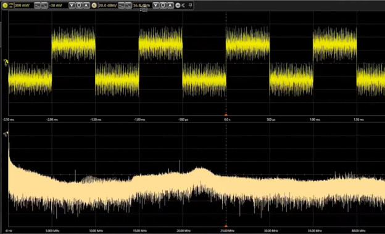The width and height of the screenshot is (385, 234).
Task: Select channel 1 fine scale wave icon
Action: pyautogui.click(x=44, y=5)
